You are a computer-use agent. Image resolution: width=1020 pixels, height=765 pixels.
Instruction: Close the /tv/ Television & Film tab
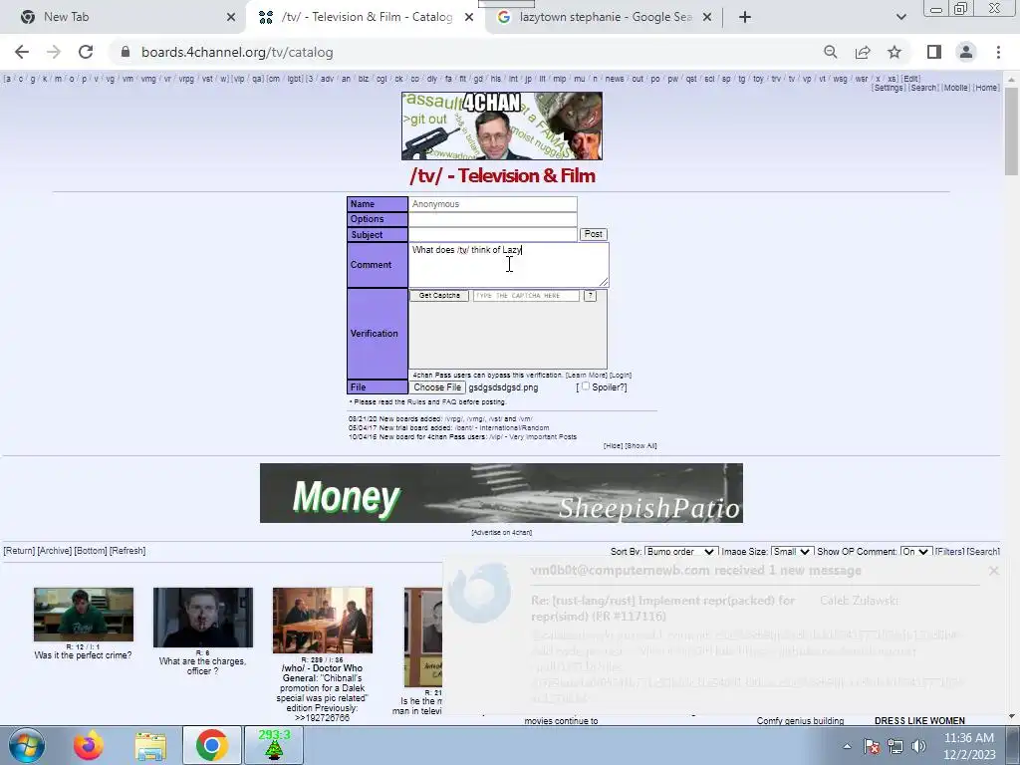tap(469, 18)
